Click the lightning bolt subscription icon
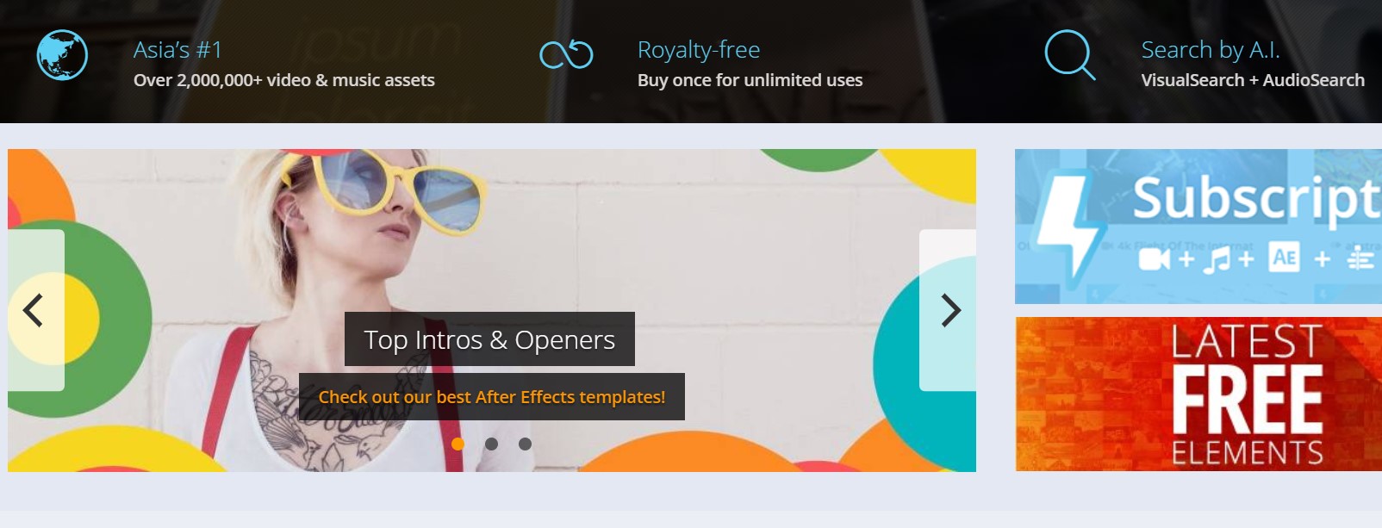This screenshot has width=1382, height=528. tap(1068, 226)
